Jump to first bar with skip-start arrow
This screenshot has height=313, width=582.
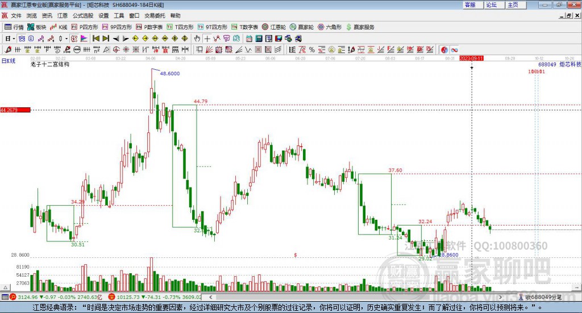tap(95, 39)
